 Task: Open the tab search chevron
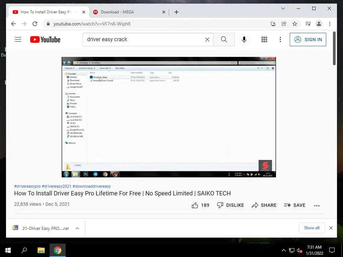coord(283,8)
